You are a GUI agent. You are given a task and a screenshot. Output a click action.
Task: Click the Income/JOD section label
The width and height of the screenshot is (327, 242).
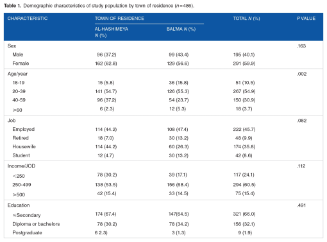click(x=21, y=166)
